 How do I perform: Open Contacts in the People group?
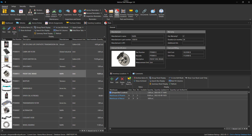(30, 12)
